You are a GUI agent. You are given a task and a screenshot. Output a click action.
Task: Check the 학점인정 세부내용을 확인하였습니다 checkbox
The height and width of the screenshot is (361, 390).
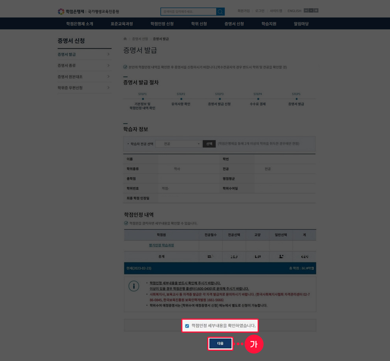coord(187,326)
